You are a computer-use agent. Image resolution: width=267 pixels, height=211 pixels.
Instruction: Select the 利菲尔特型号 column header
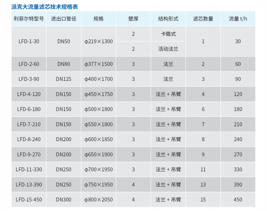point(29,19)
